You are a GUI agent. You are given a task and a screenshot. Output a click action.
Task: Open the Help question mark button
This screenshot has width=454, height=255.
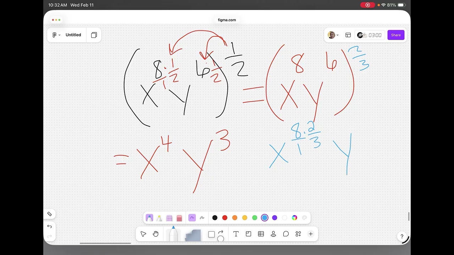point(402,236)
